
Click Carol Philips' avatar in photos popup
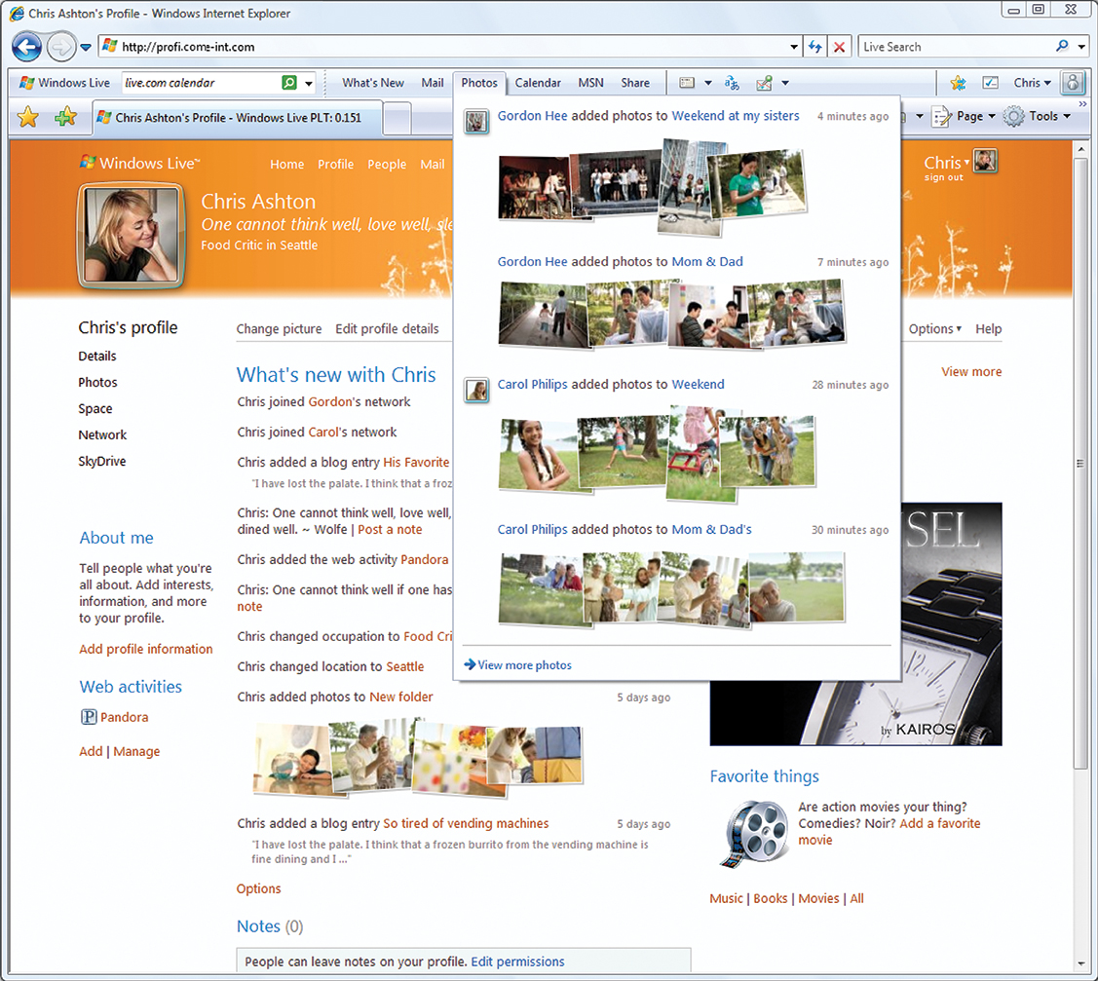click(x=476, y=390)
